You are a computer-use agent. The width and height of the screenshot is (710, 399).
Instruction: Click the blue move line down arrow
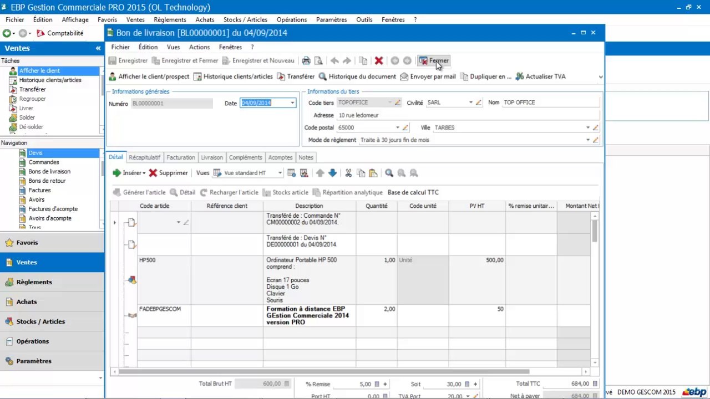tap(332, 173)
